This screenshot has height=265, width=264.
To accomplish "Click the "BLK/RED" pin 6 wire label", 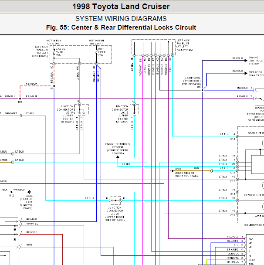I will (32, 232).
